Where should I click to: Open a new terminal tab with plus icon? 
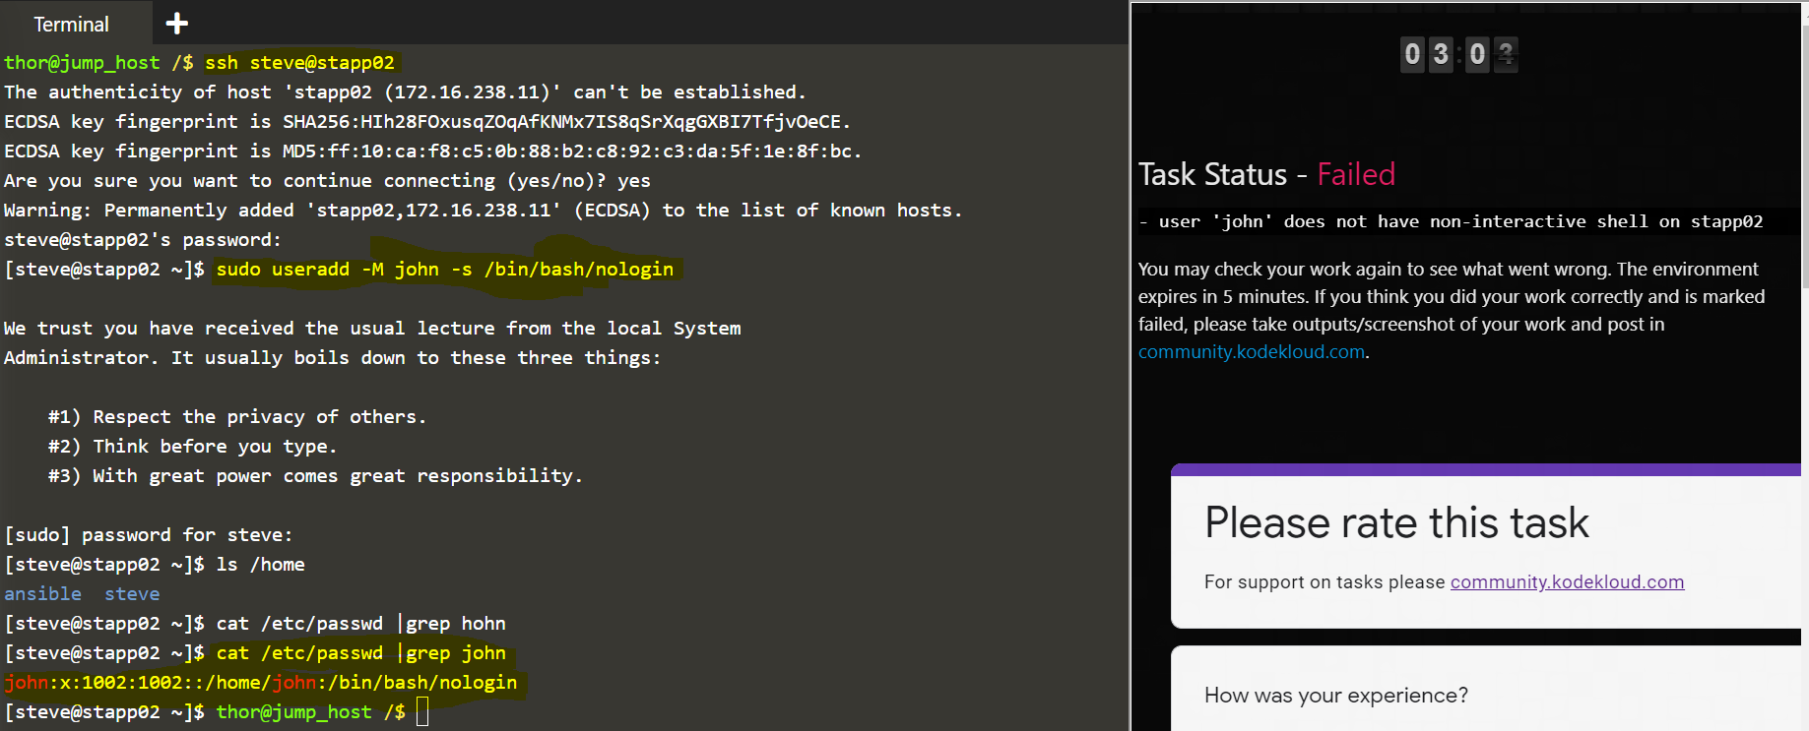click(x=177, y=24)
